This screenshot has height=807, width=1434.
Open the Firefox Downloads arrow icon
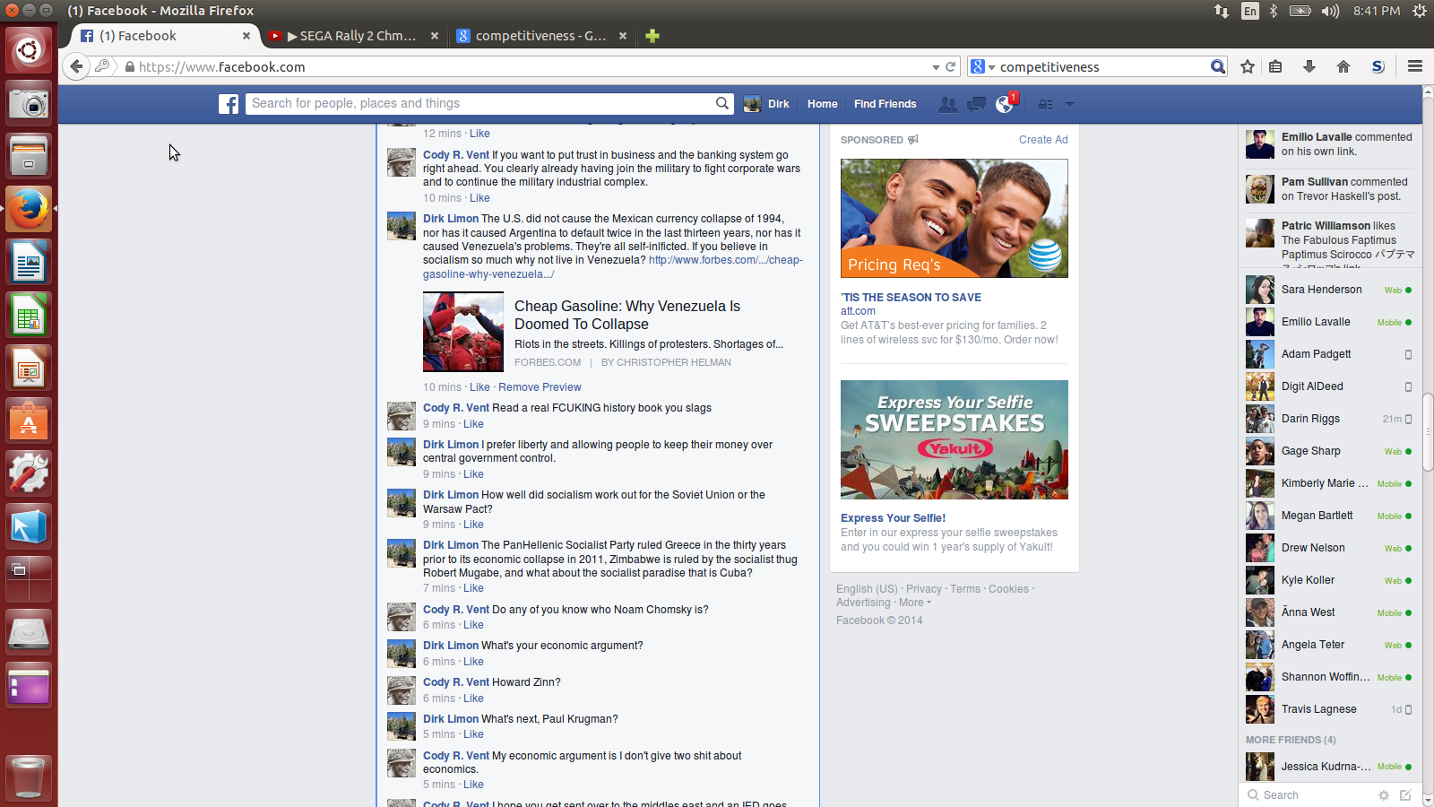click(x=1309, y=66)
